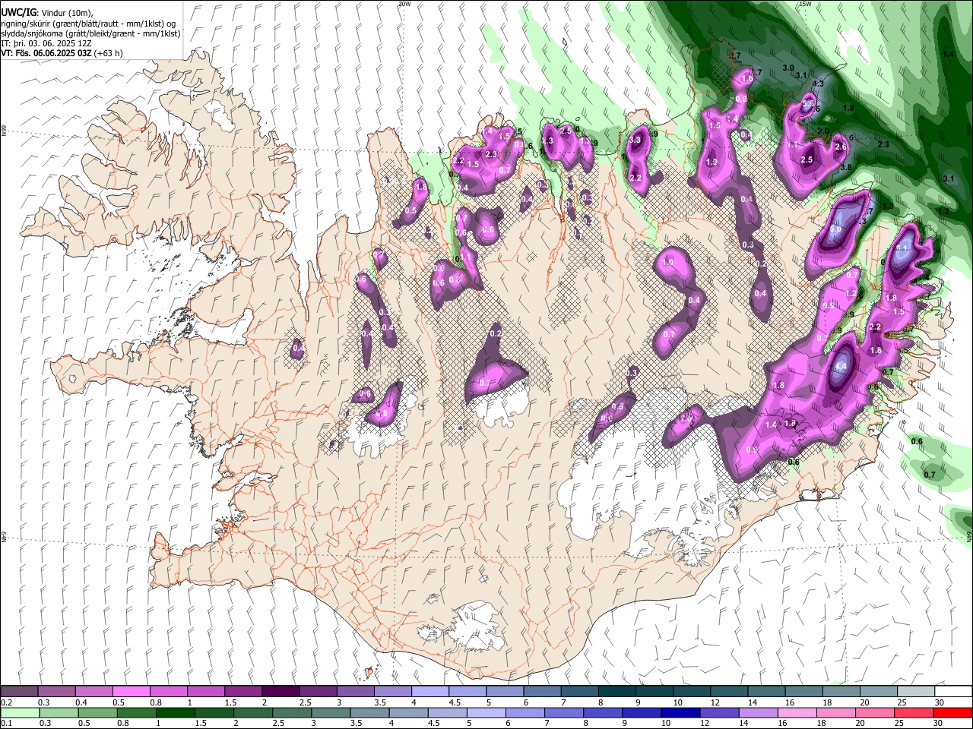
Task: Select the darkest purple 2 mm snow legend swatch
Action: [280, 692]
